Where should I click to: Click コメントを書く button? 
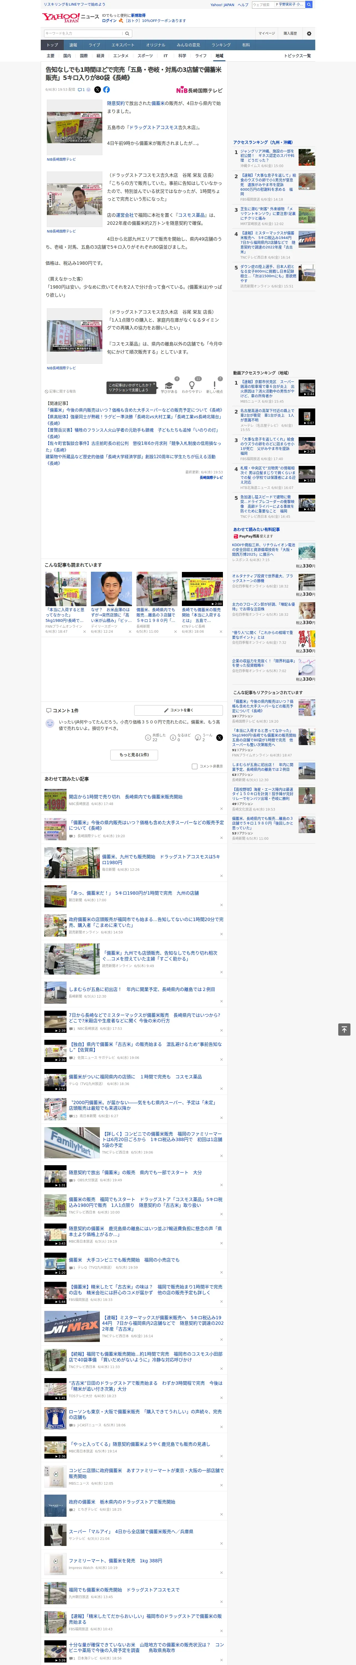178,710
